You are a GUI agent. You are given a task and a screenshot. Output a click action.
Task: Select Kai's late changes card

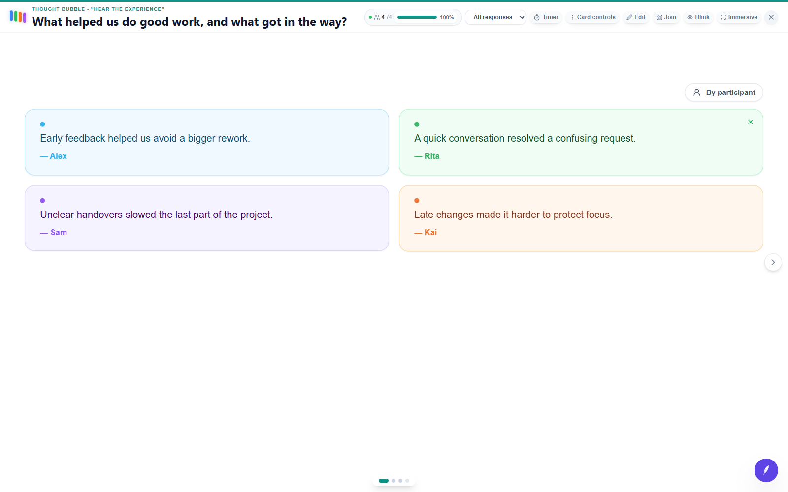[x=581, y=218]
